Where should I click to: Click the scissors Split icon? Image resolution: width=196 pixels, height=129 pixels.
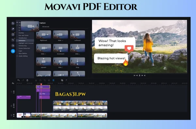(x=36, y=80)
